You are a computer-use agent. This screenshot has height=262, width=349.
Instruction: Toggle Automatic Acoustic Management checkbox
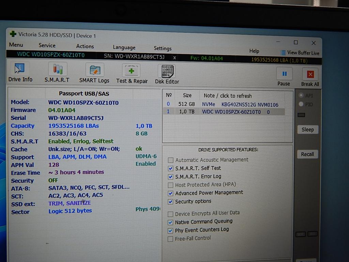pyautogui.click(x=170, y=160)
